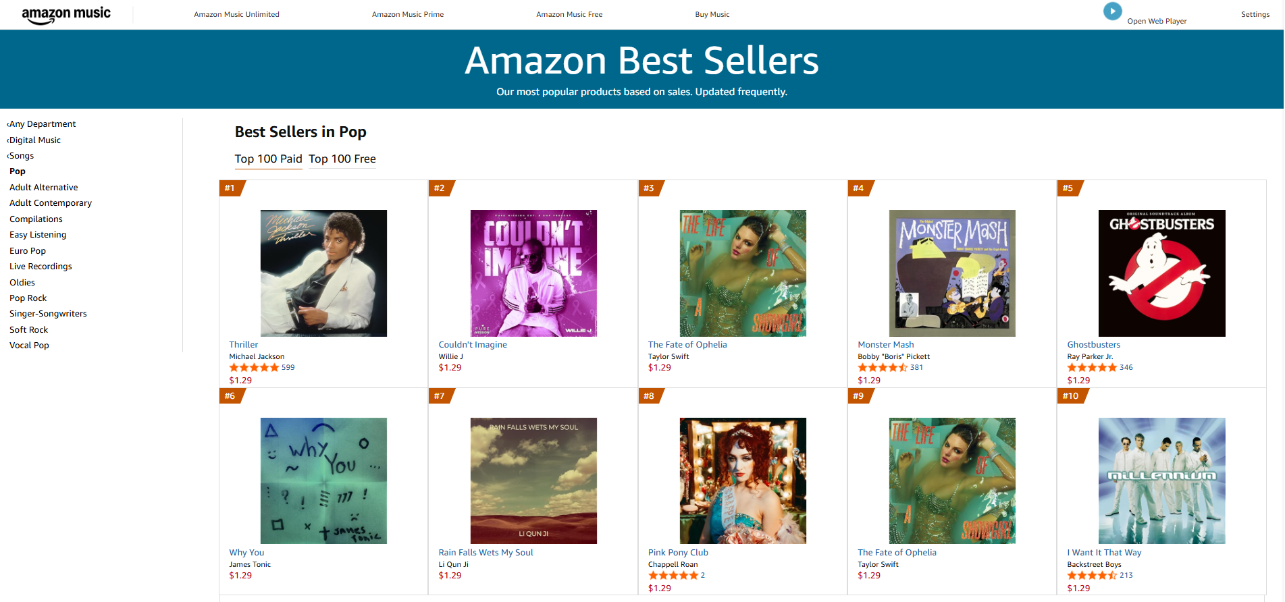Browse the Adult Alternative subcategory
This screenshot has width=1285, height=602.
44,188
